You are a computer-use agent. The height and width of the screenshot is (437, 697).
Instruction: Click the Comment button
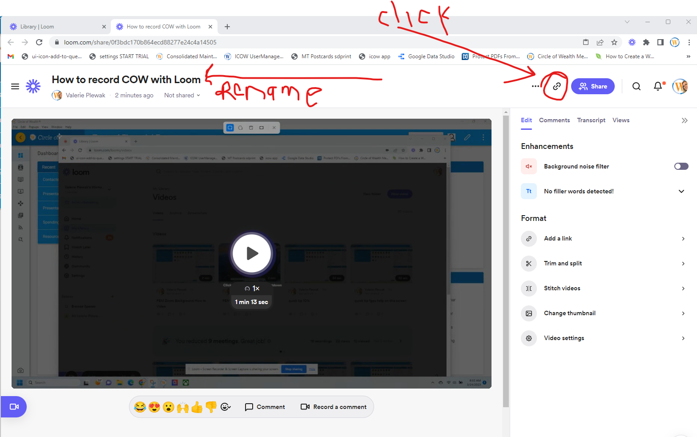[x=265, y=407]
